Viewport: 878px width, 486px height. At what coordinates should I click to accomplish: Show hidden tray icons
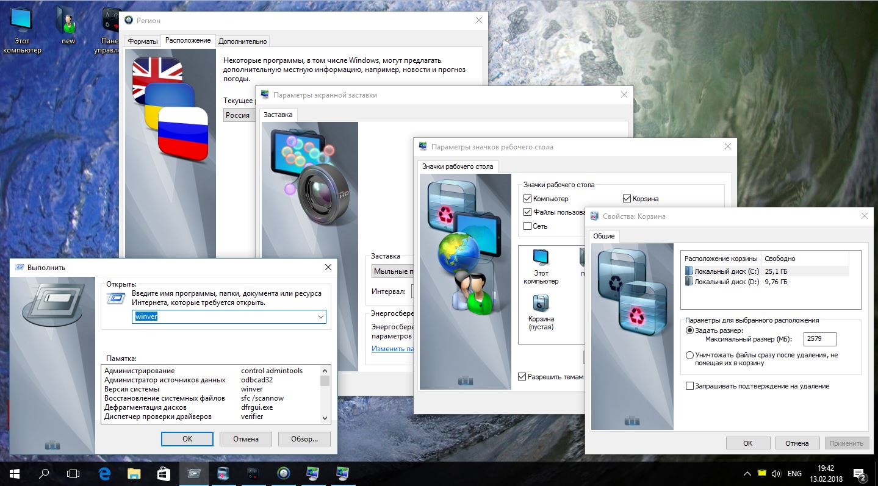coord(747,473)
